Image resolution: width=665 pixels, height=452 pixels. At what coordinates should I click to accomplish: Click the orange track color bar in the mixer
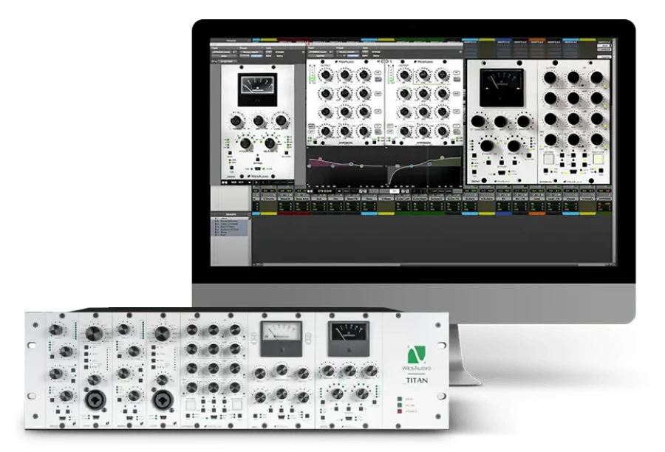pos(537,213)
